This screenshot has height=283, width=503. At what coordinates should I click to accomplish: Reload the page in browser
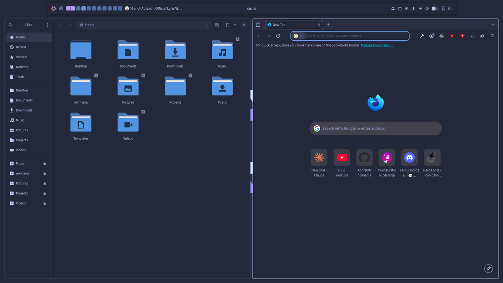click(278, 36)
